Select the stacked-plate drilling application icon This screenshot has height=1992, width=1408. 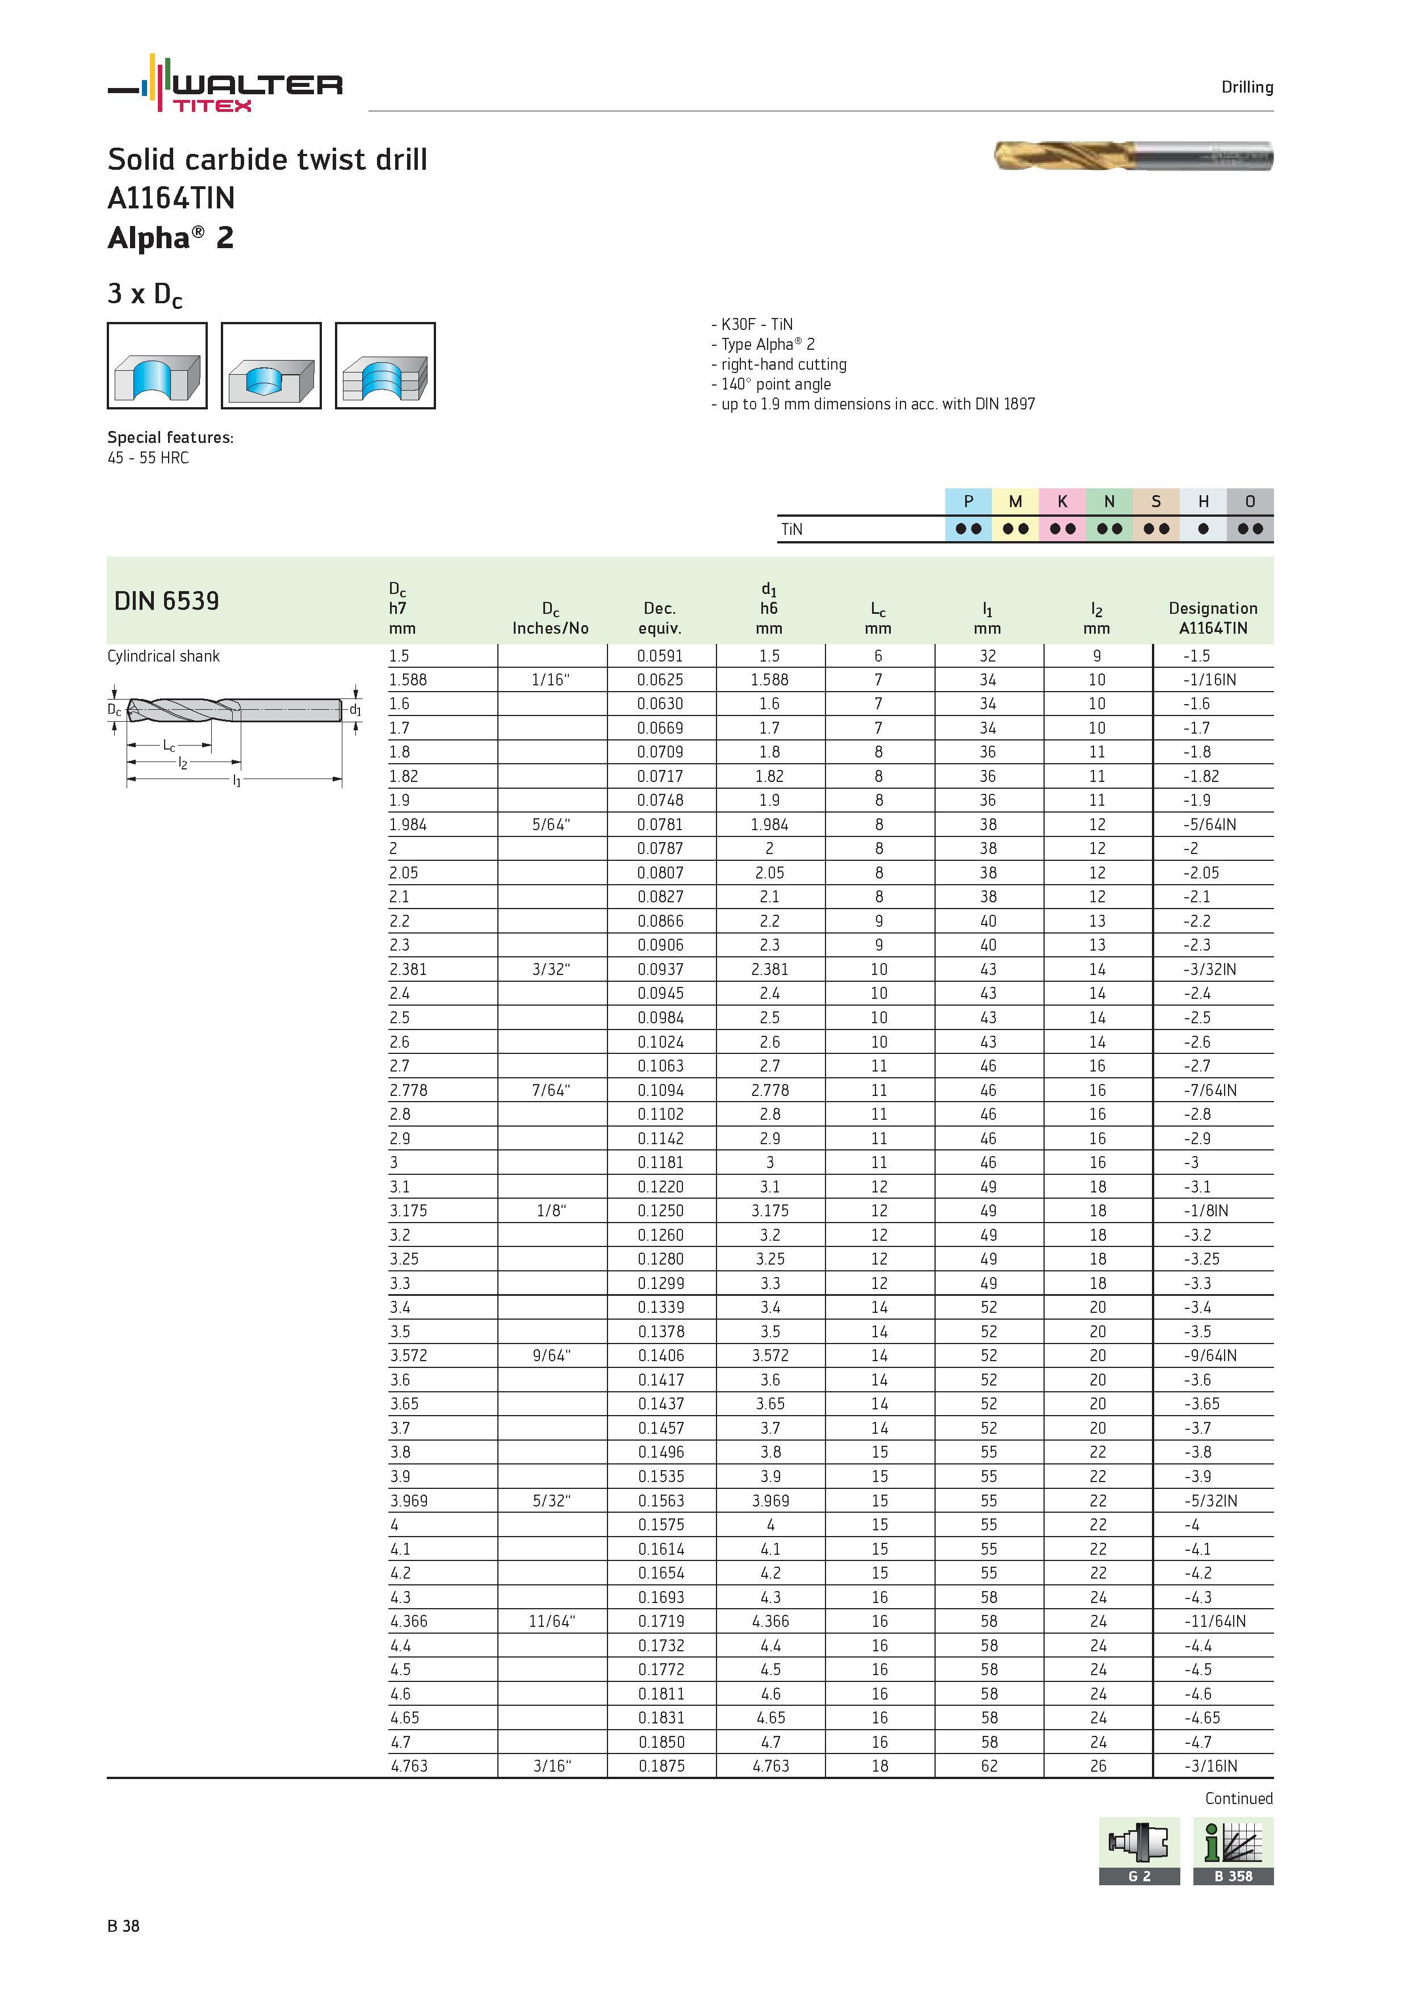coord(385,365)
